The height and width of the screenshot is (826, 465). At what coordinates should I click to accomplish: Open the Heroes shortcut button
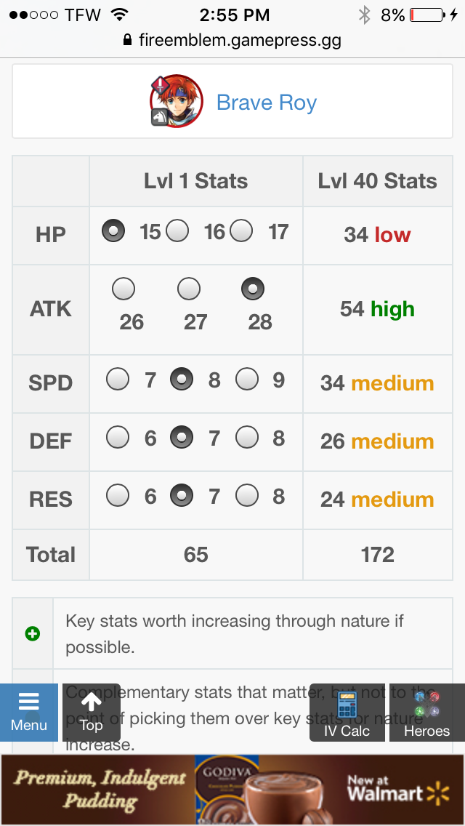[427, 713]
